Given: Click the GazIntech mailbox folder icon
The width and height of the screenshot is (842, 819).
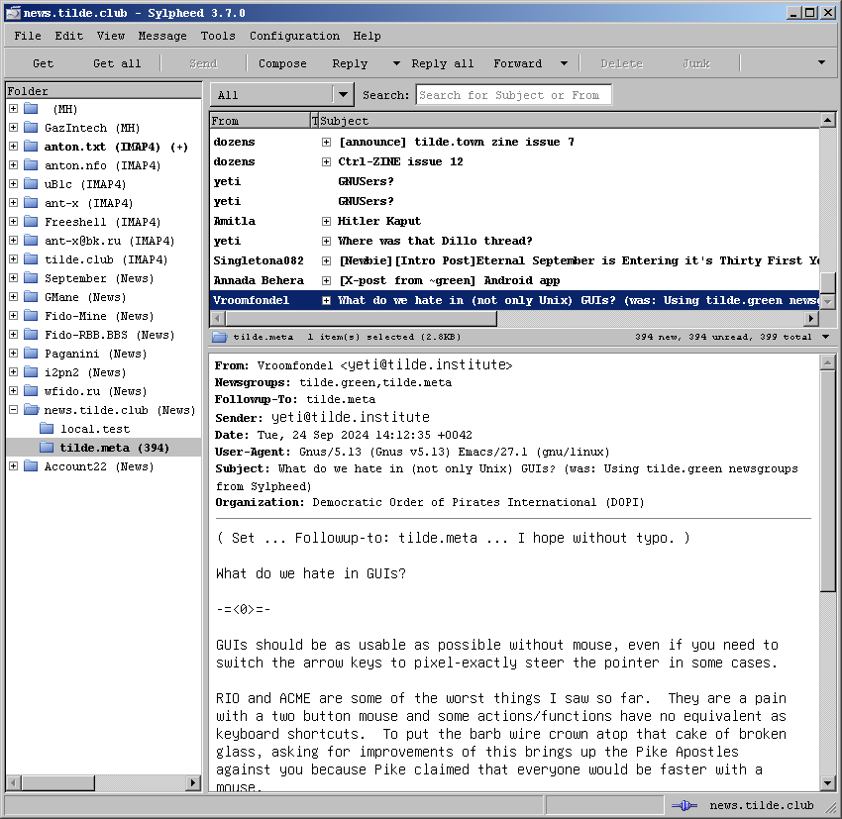Looking at the screenshot, I should [x=30, y=128].
